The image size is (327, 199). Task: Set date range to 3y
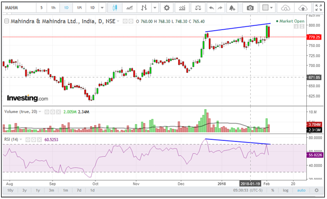pos(24,190)
